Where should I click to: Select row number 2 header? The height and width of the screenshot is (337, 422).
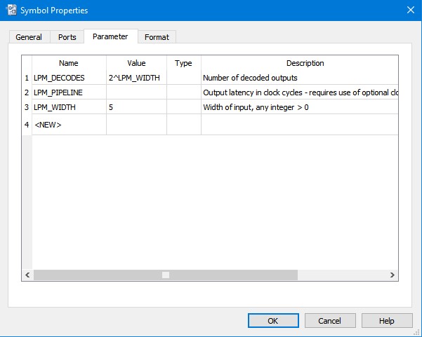[27, 92]
